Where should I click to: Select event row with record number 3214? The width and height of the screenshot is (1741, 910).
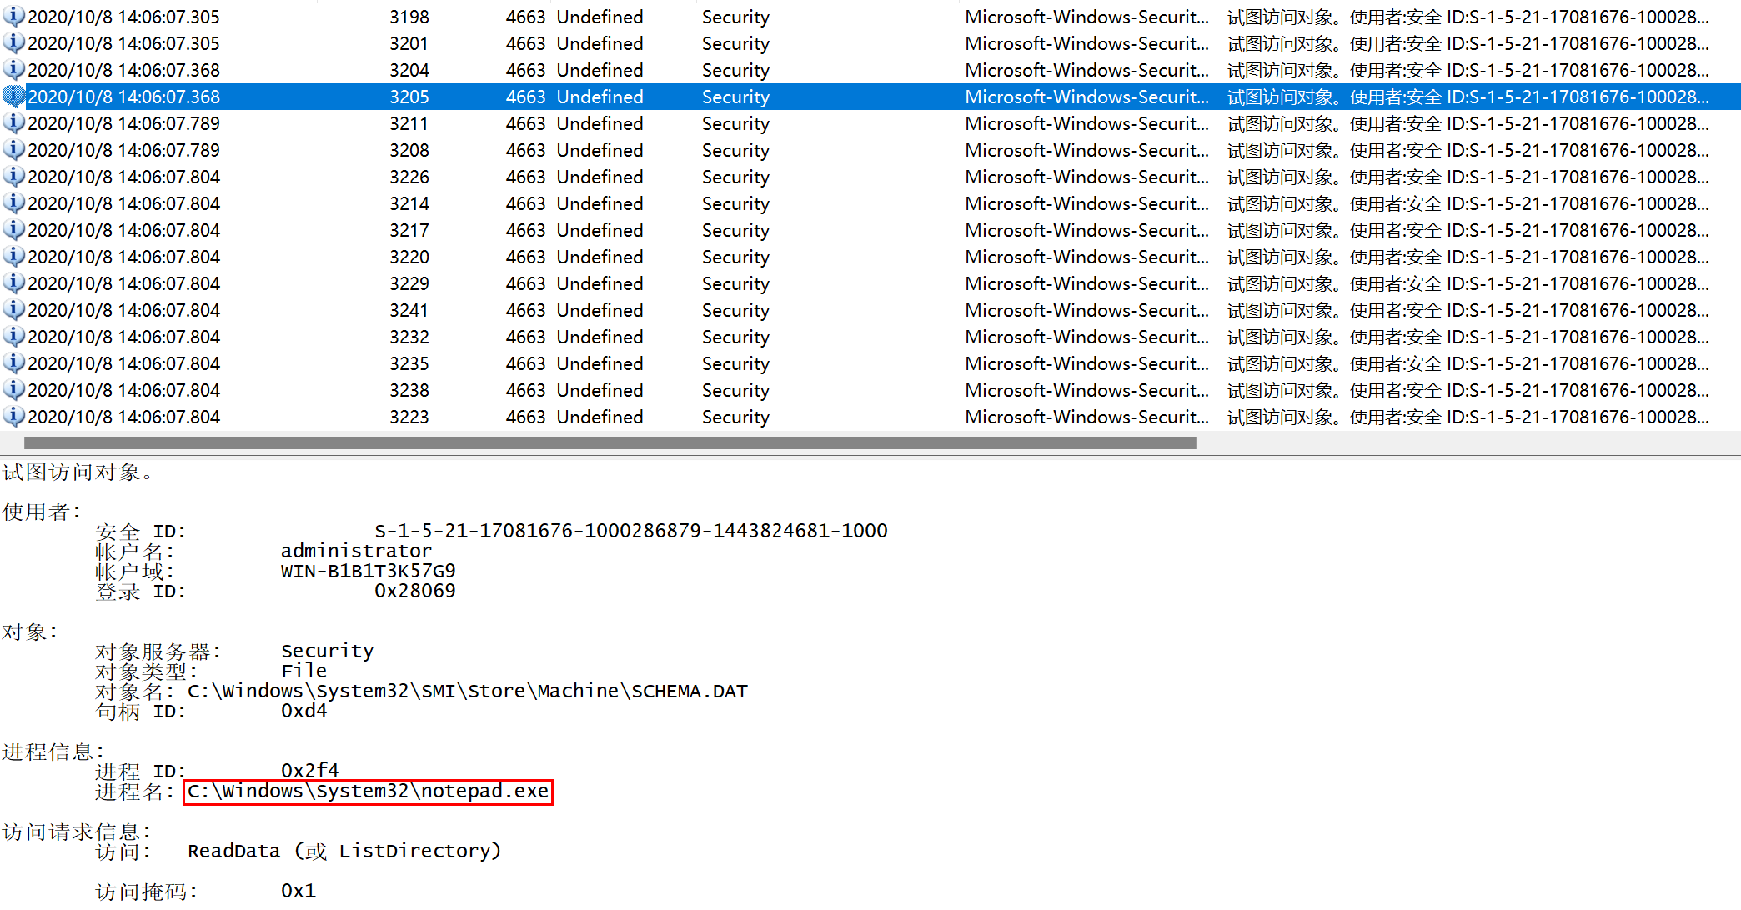[x=409, y=203]
